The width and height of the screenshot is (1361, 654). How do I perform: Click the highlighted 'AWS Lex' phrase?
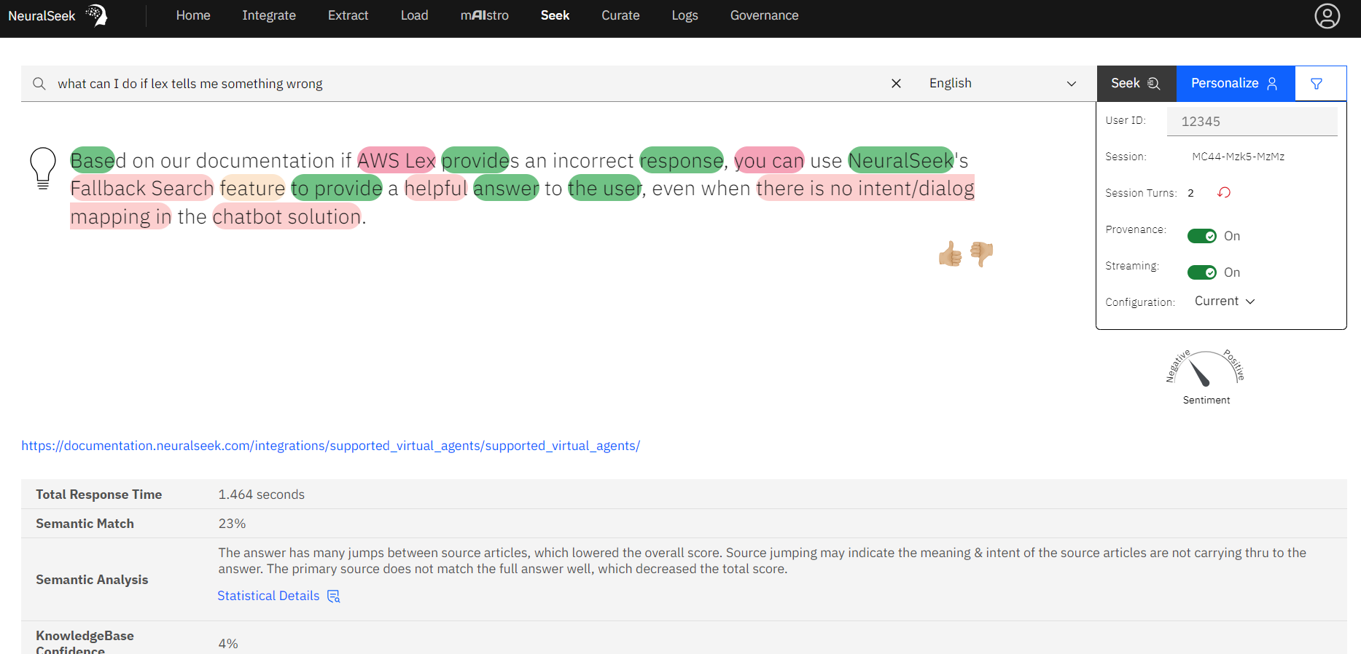(396, 160)
